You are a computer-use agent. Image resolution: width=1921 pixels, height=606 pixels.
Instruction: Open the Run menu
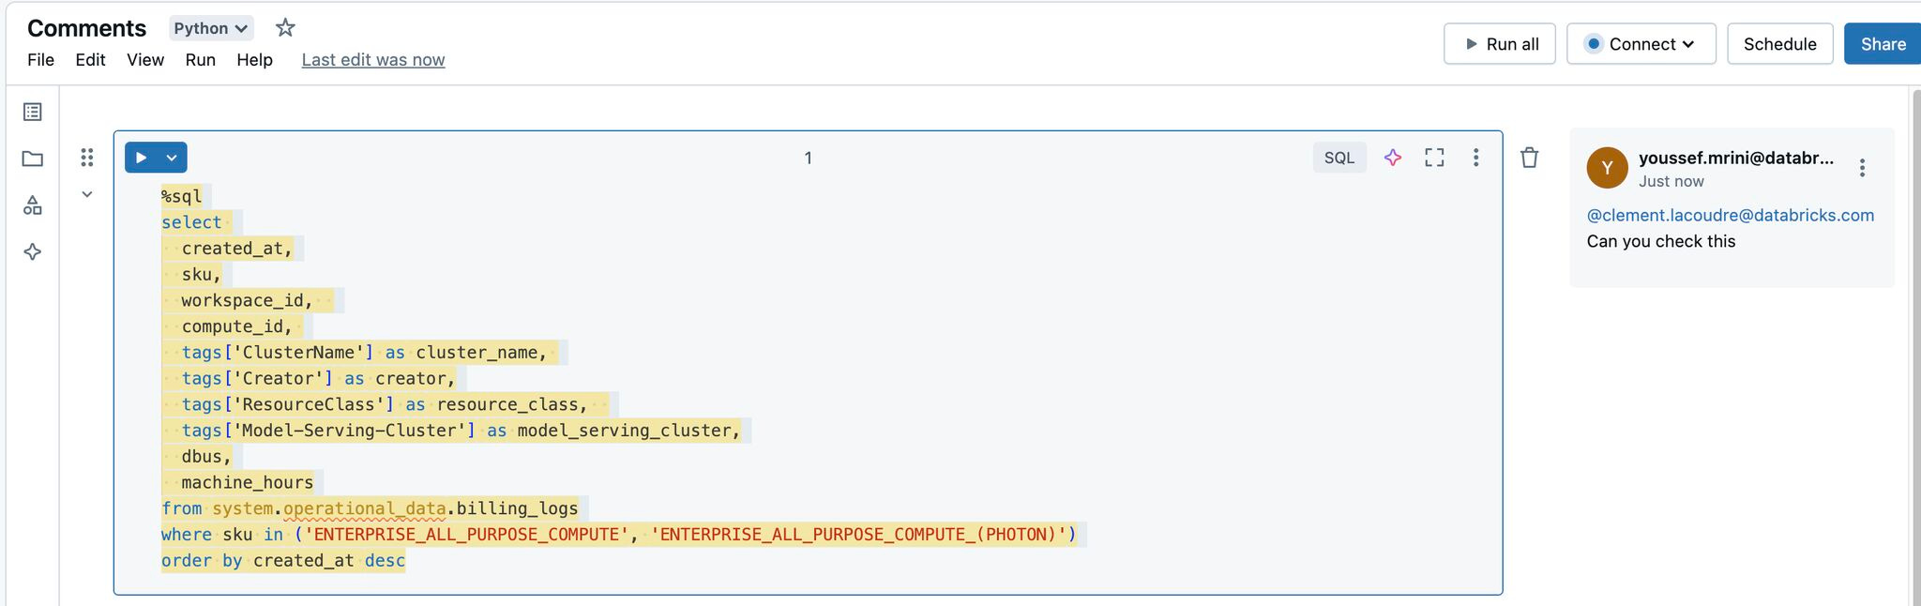(200, 60)
